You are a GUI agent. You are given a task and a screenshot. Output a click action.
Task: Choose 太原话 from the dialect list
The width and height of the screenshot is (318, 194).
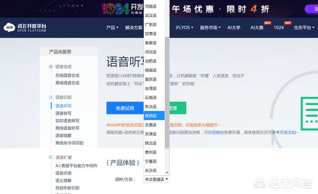pyautogui.click(x=154, y=125)
